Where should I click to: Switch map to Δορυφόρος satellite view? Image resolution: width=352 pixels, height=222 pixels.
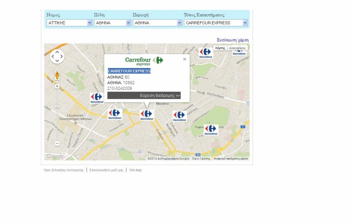click(x=237, y=48)
